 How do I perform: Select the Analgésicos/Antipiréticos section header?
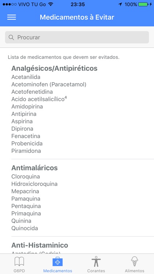pos(54,68)
